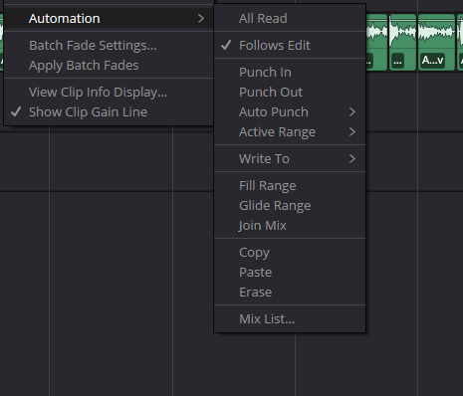The image size is (463, 396).
Task: Choose Punch In
Action: [x=290, y=73]
